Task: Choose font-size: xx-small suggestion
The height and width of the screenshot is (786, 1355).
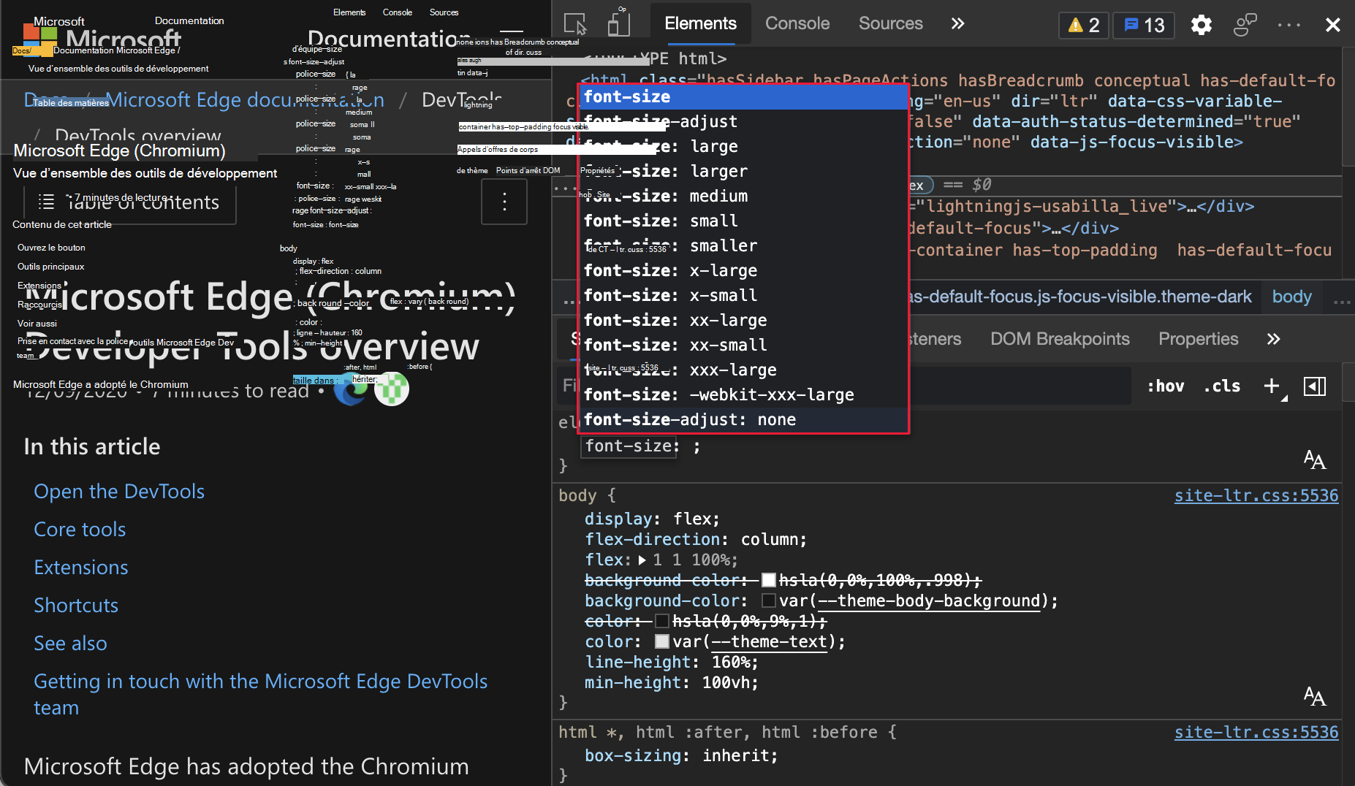Action: 744,345
